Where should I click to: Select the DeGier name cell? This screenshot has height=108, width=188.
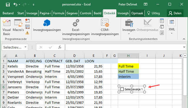click(16, 97)
